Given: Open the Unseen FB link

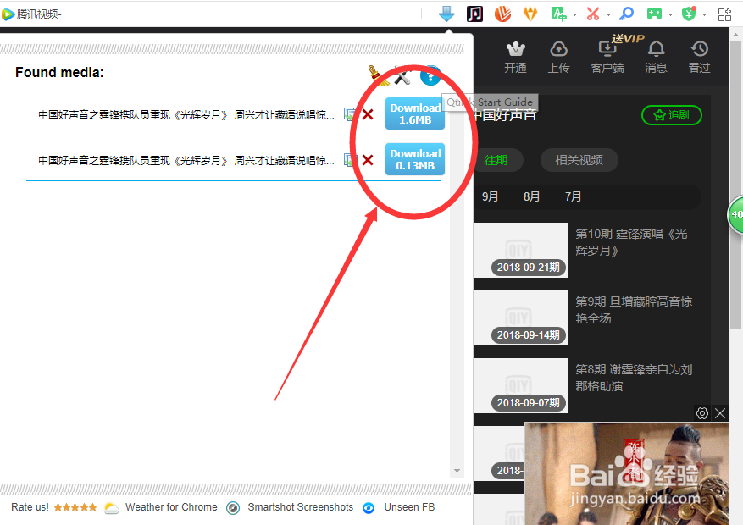Looking at the screenshot, I should pos(409,507).
